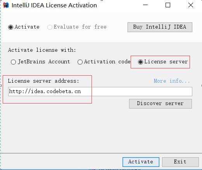Click the IntelliJ IDEA logo in title bar
This screenshot has height=170, width=202.
click(6, 5)
